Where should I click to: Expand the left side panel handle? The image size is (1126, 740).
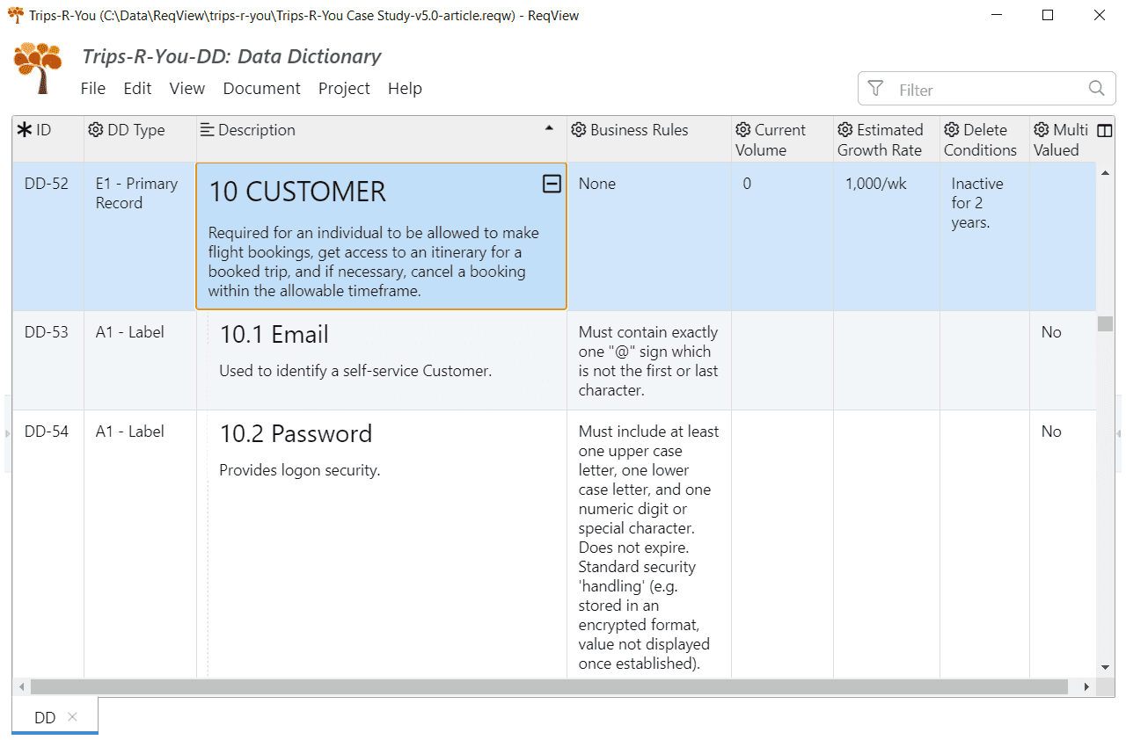8,434
